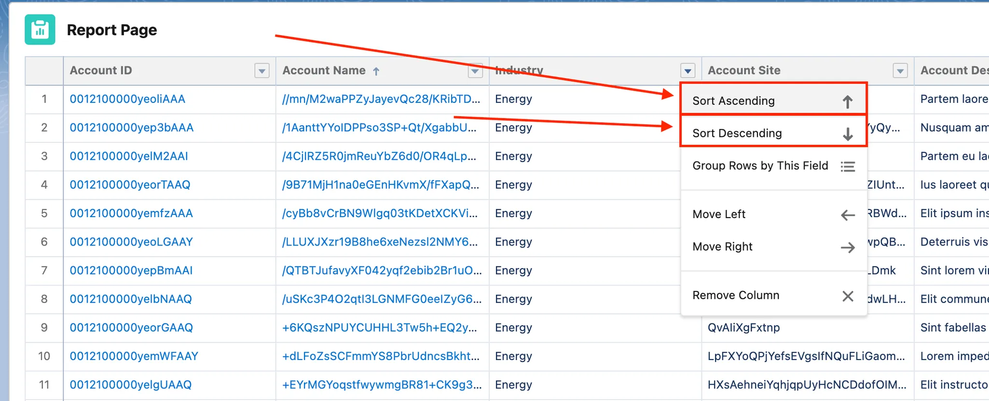
Task: Expand the Account Name column menu
Action: point(475,71)
